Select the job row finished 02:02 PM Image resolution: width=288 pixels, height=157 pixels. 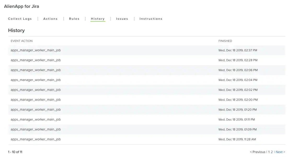click(x=147, y=90)
